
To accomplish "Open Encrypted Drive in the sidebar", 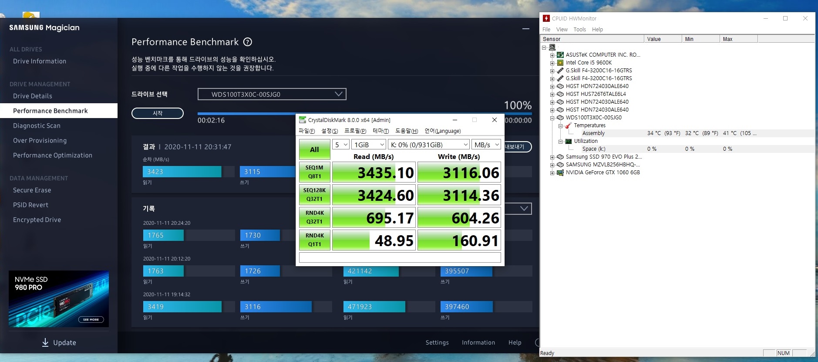I will coord(37,220).
